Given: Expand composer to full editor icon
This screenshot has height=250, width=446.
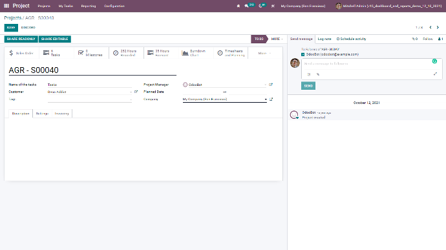Looking at the screenshot, I should click(x=435, y=74).
